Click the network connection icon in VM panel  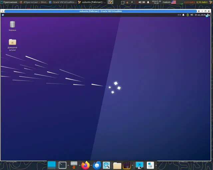(x=179, y=15)
